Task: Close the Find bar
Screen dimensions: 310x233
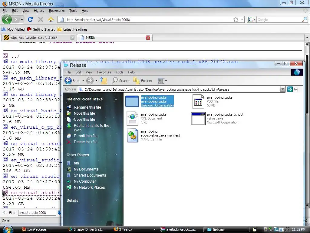Action: 4,213
